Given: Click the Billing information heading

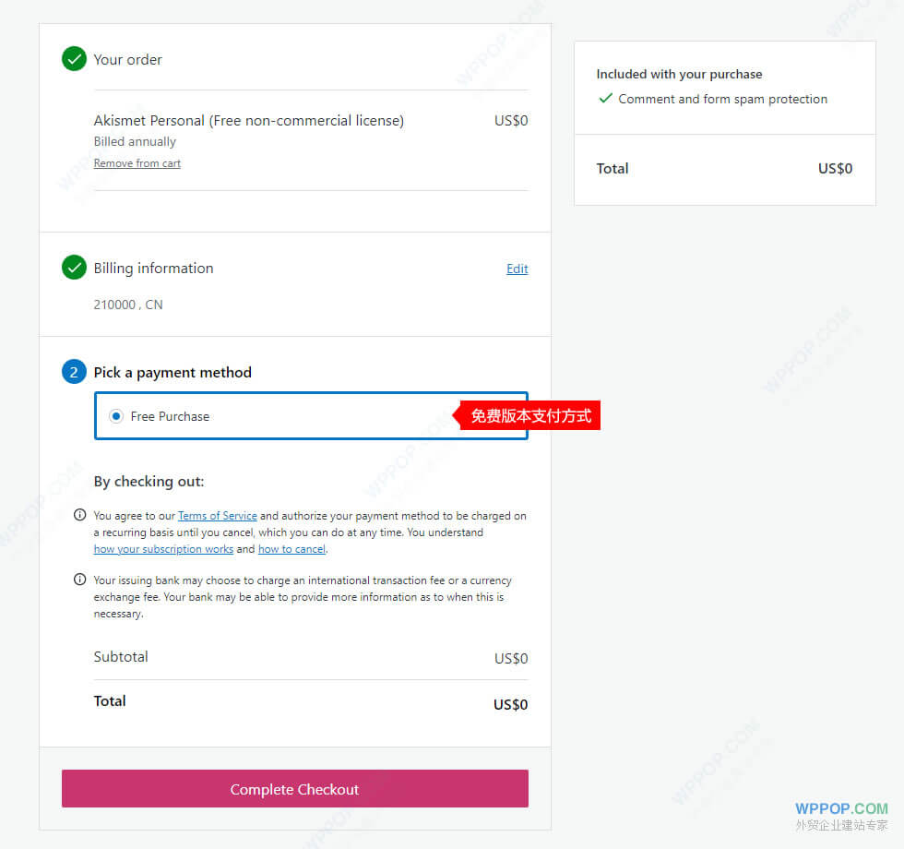Looking at the screenshot, I should tap(153, 269).
